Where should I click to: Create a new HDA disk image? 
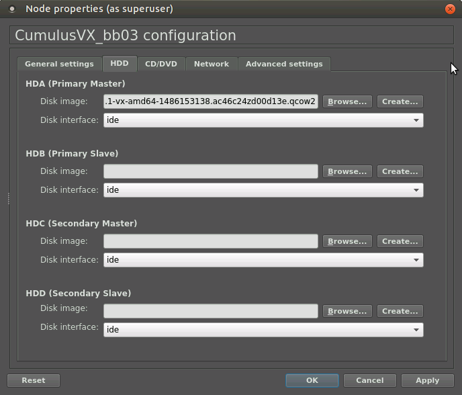click(400, 101)
